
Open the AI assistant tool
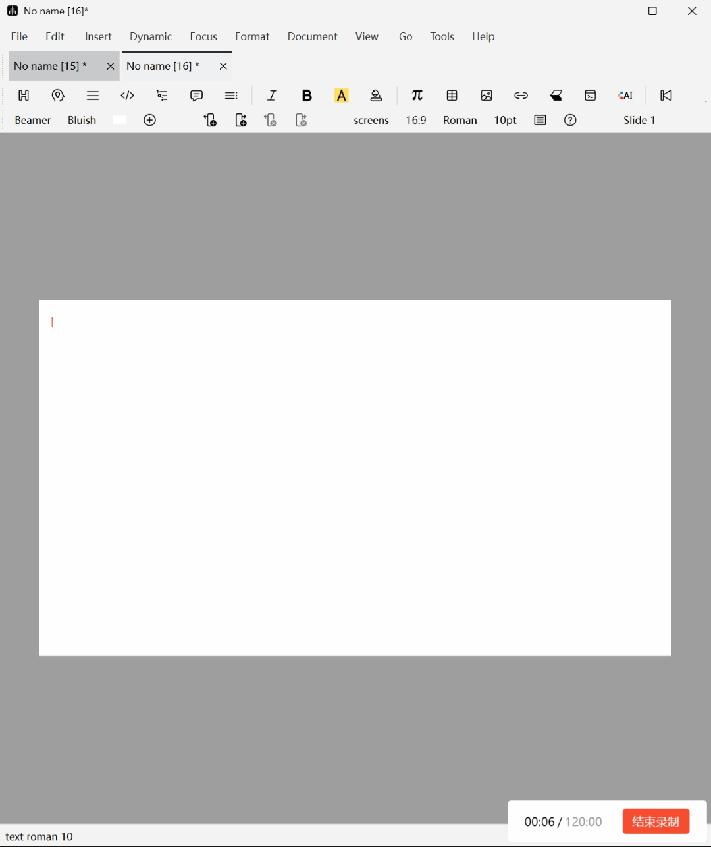point(625,96)
